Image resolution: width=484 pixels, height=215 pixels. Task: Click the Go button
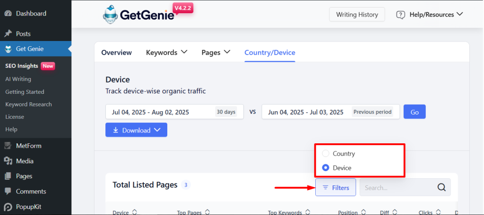pos(415,112)
